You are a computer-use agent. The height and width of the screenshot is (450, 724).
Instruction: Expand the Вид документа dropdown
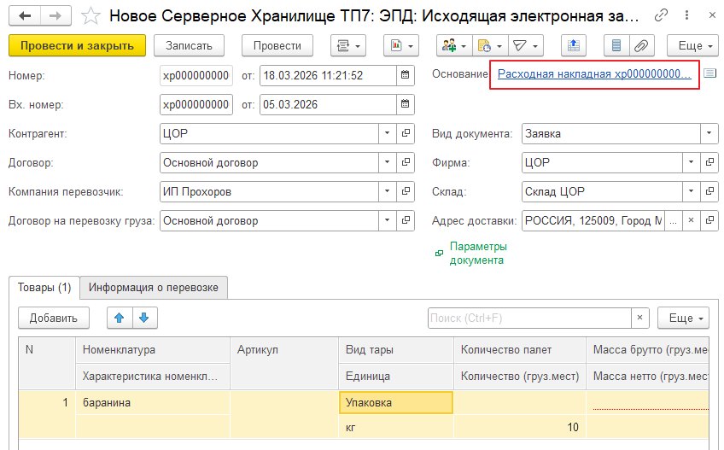709,133
